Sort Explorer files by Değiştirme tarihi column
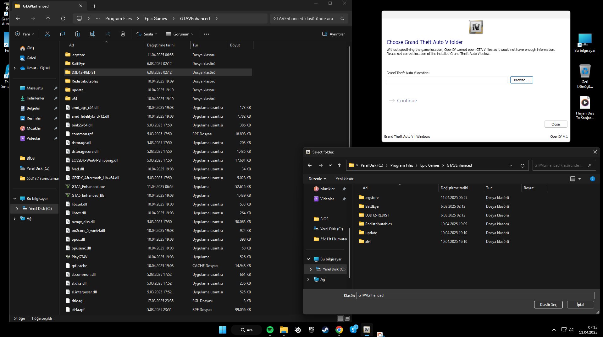This screenshot has width=603, height=337. tap(161, 45)
